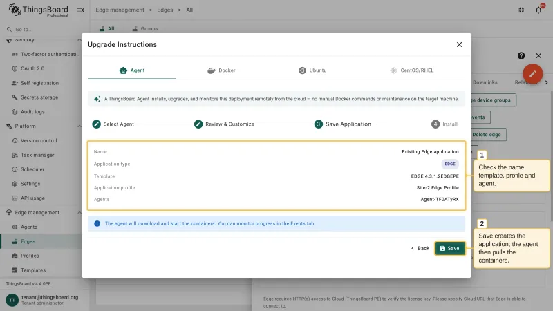Collapse the Security section
Screen dimensions: 553x311
pyautogui.click(x=79, y=40)
